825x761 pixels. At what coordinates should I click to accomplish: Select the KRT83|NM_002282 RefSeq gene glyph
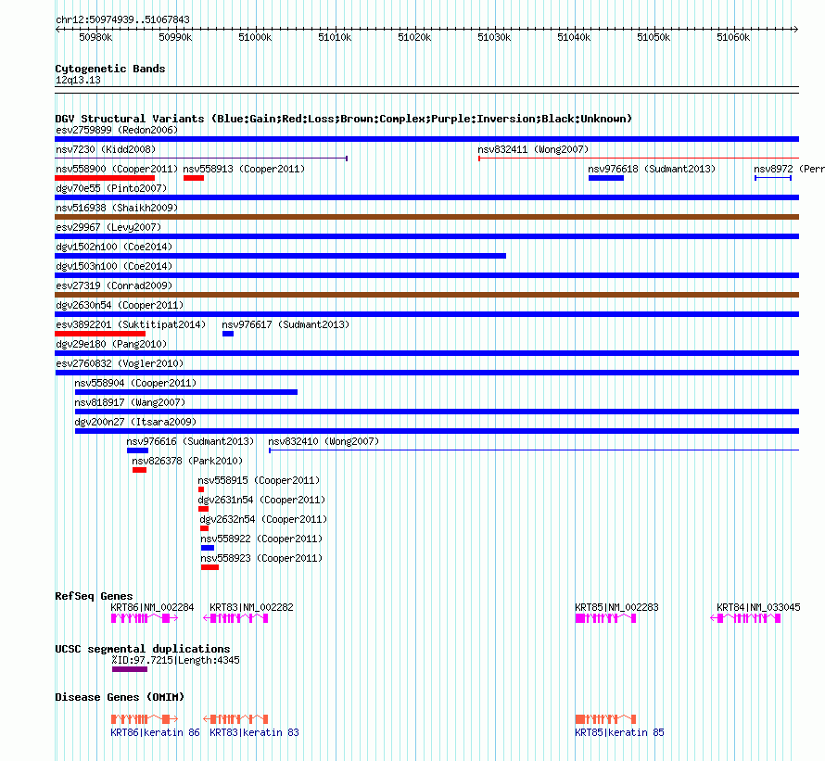(x=235, y=618)
